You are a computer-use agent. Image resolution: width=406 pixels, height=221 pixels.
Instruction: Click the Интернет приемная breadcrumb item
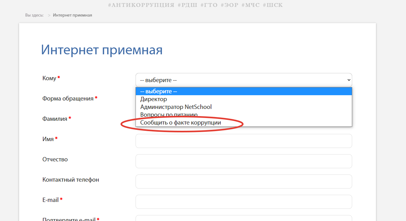pos(72,15)
